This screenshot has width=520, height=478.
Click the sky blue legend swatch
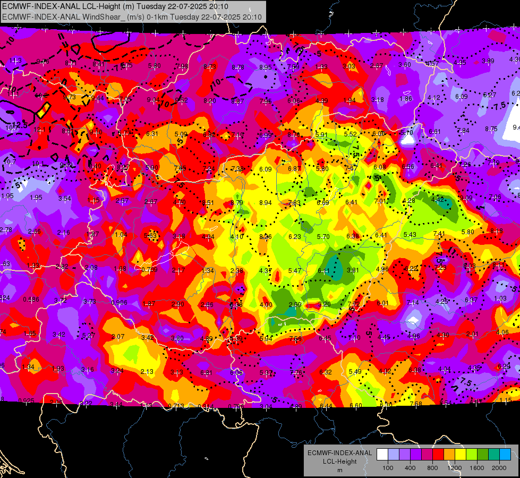505,455
